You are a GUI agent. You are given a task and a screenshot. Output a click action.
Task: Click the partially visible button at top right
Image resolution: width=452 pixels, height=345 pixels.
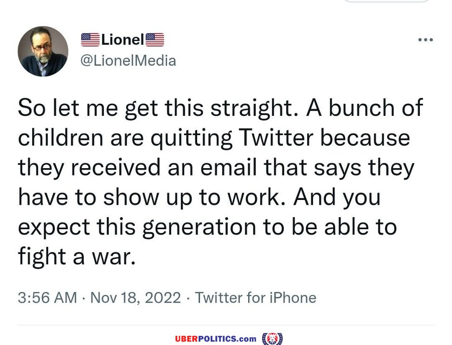tap(387, 1)
